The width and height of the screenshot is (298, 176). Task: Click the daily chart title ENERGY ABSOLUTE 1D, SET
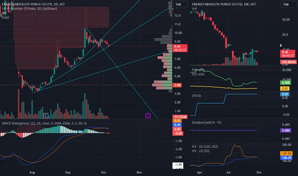tap(34, 4)
